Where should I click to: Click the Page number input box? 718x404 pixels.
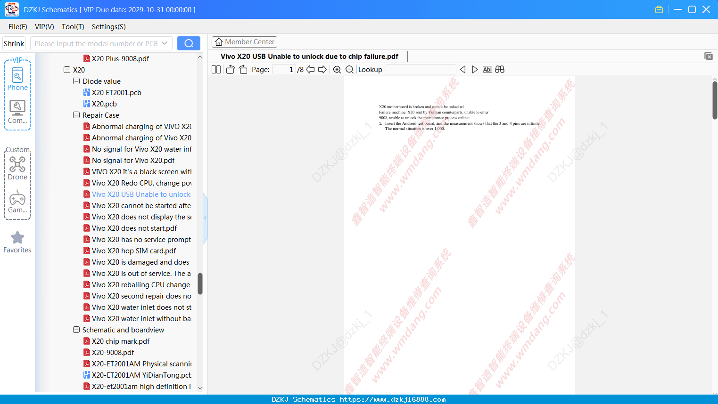[284, 70]
